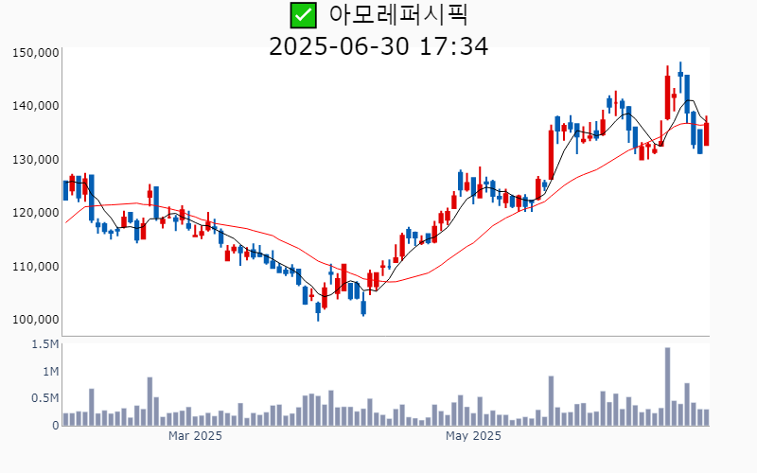The height and width of the screenshot is (473, 757).
Task: Click the 100,000 price axis label
Action: pos(36,320)
